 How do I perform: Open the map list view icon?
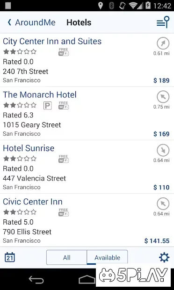(x=163, y=22)
